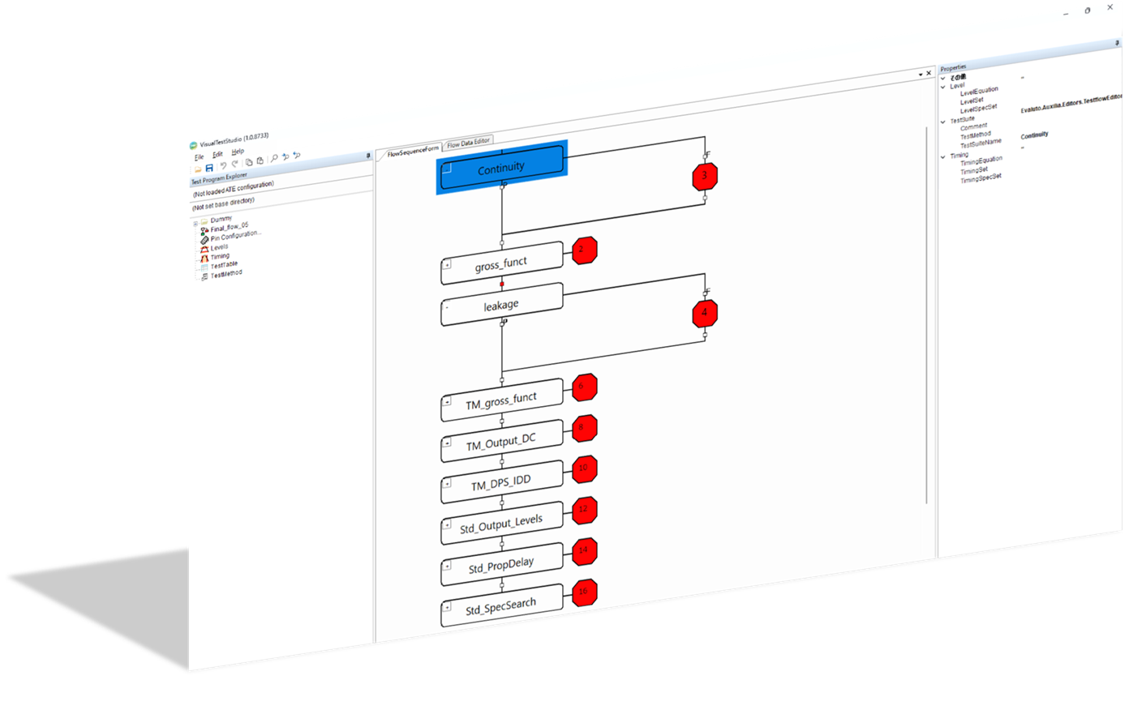Viewport: 1129px width, 706px height.
Task: Click the Open folder toolbar icon
Action: (197, 169)
